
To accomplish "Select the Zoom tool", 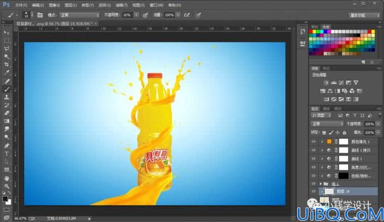I will [x=7, y=186].
